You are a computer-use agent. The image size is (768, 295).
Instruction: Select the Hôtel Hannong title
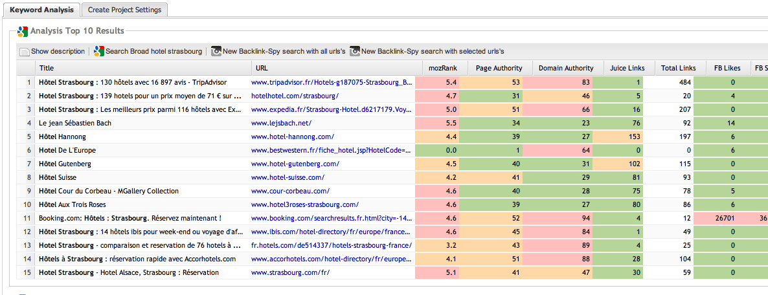tap(62, 137)
